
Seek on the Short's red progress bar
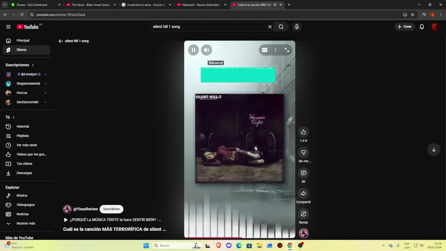[240, 237]
